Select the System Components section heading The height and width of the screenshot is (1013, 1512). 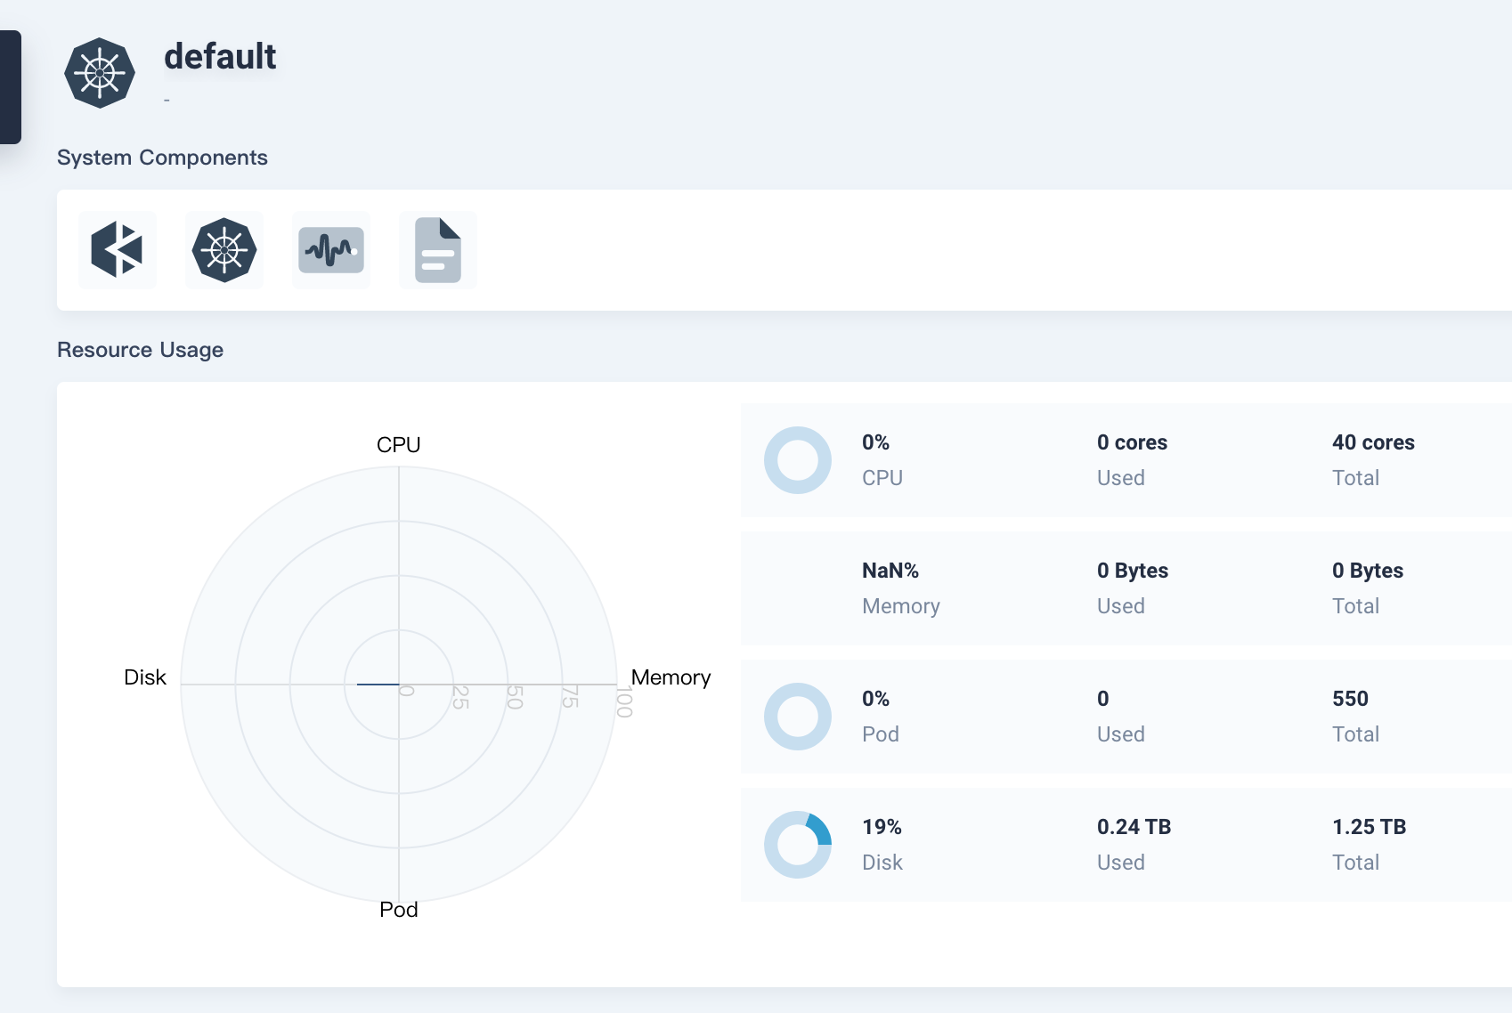(x=162, y=157)
